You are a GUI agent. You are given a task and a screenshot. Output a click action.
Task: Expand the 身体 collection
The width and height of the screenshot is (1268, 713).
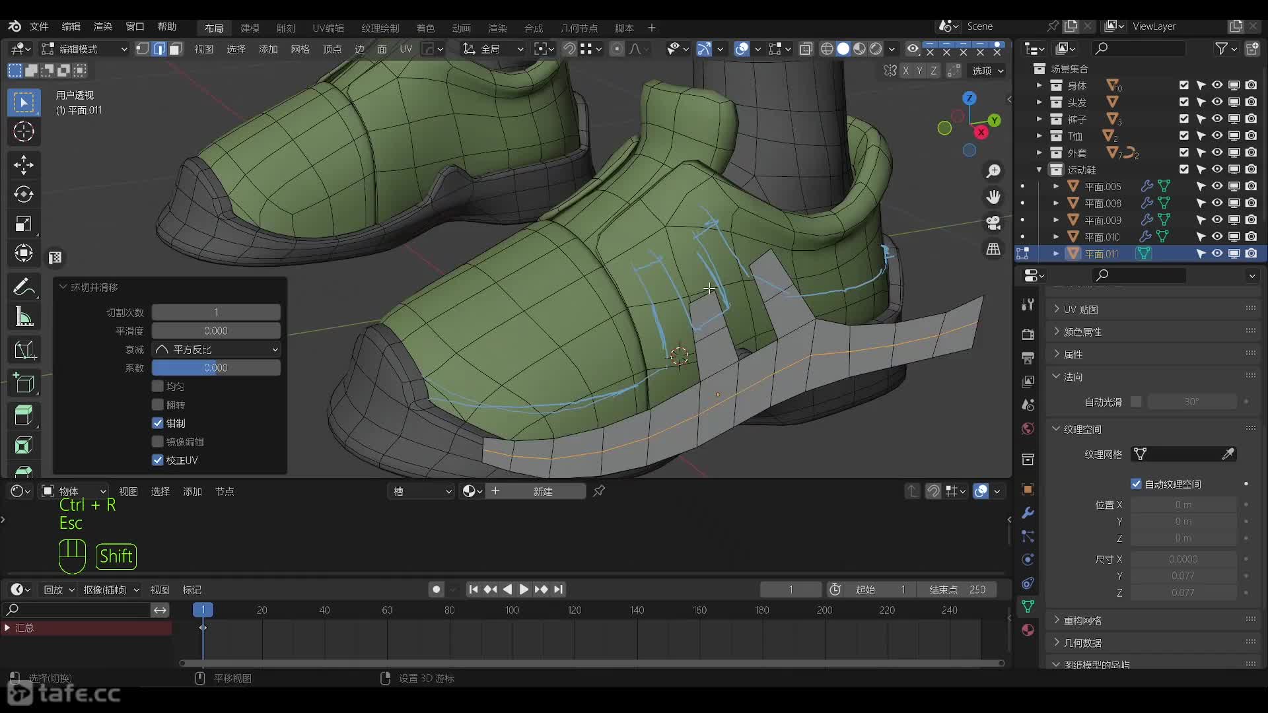(x=1039, y=86)
